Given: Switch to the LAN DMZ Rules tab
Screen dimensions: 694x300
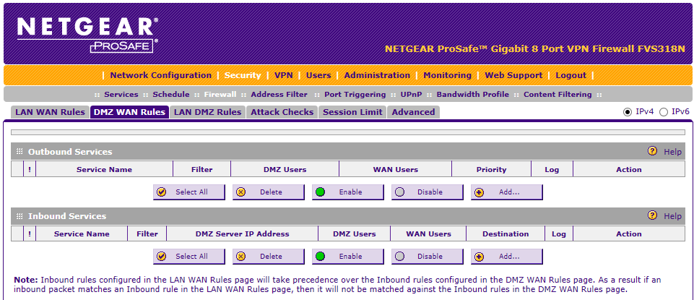Looking at the screenshot, I should 207,112.
